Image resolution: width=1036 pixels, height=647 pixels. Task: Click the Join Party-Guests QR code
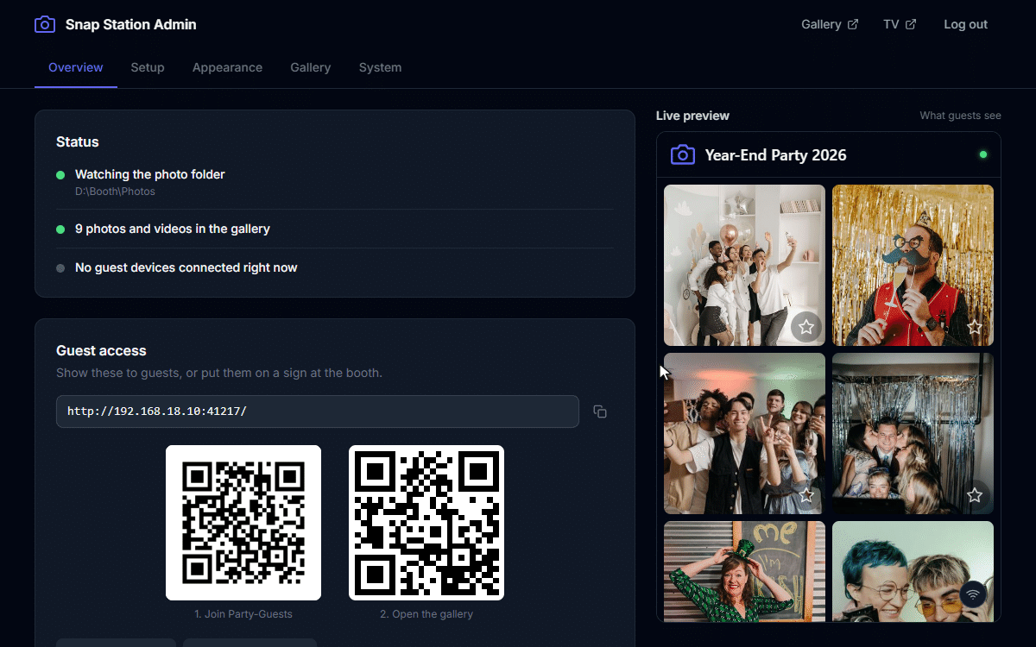click(243, 523)
